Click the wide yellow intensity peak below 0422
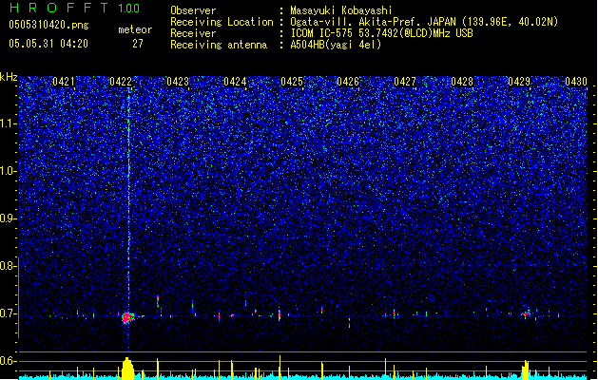The width and height of the screenshot is (598, 380). [x=127, y=369]
